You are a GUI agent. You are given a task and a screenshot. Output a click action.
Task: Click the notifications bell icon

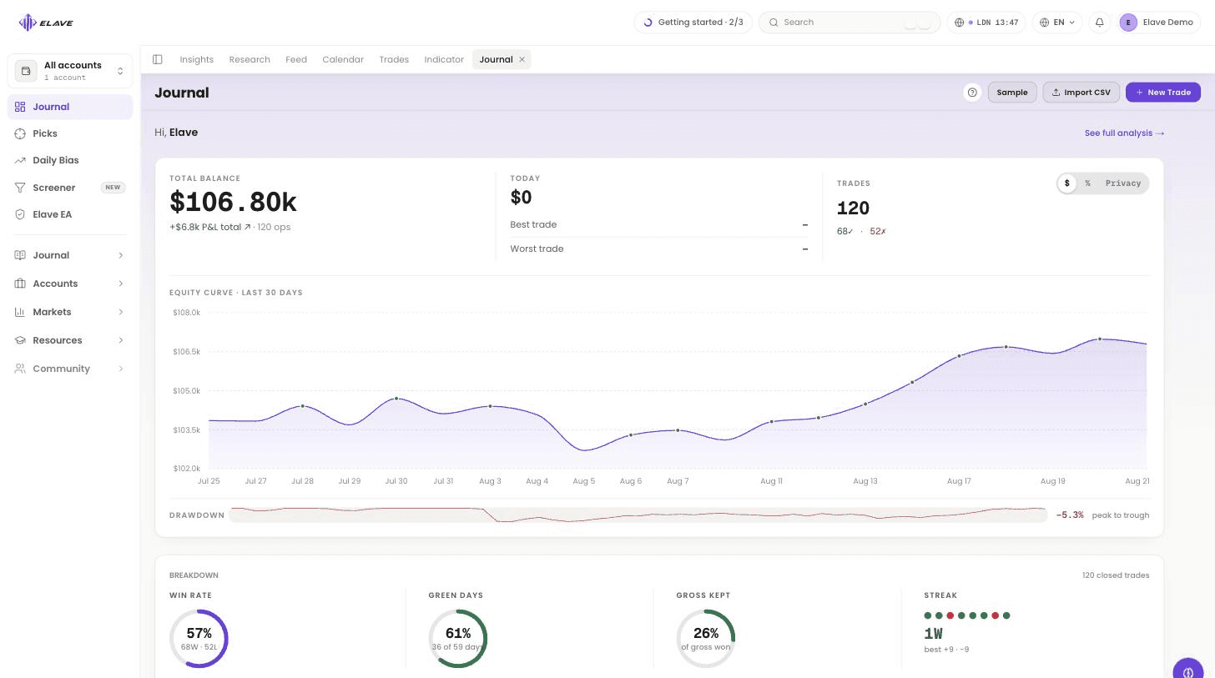point(1099,23)
